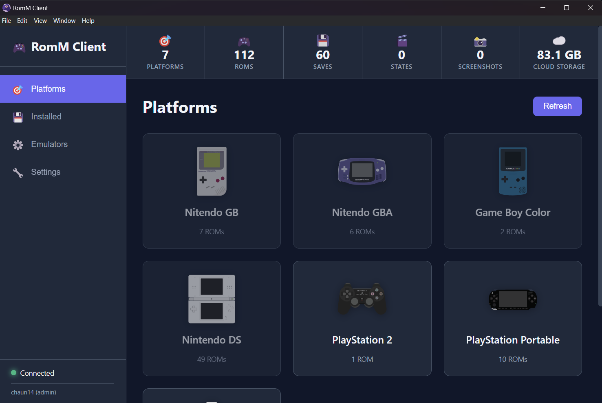The image size is (602, 403).
Task: Select the Nintendo DS console image
Action: pyautogui.click(x=212, y=299)
